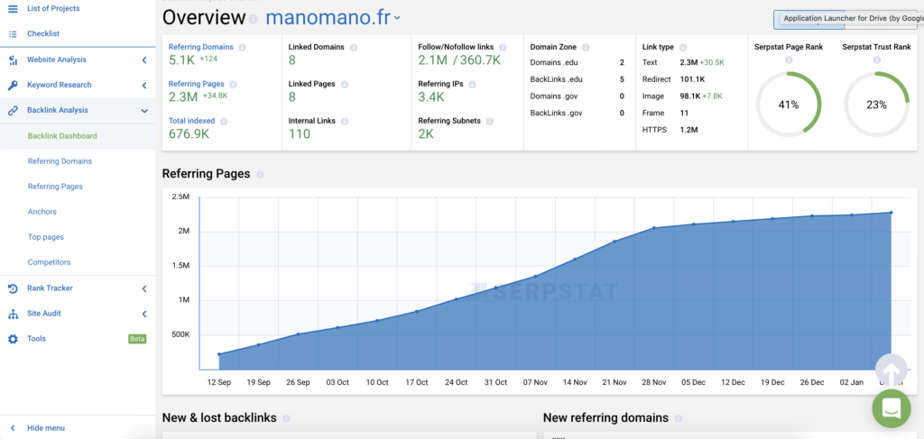Open the green chat support bubble

click(891, 407)
